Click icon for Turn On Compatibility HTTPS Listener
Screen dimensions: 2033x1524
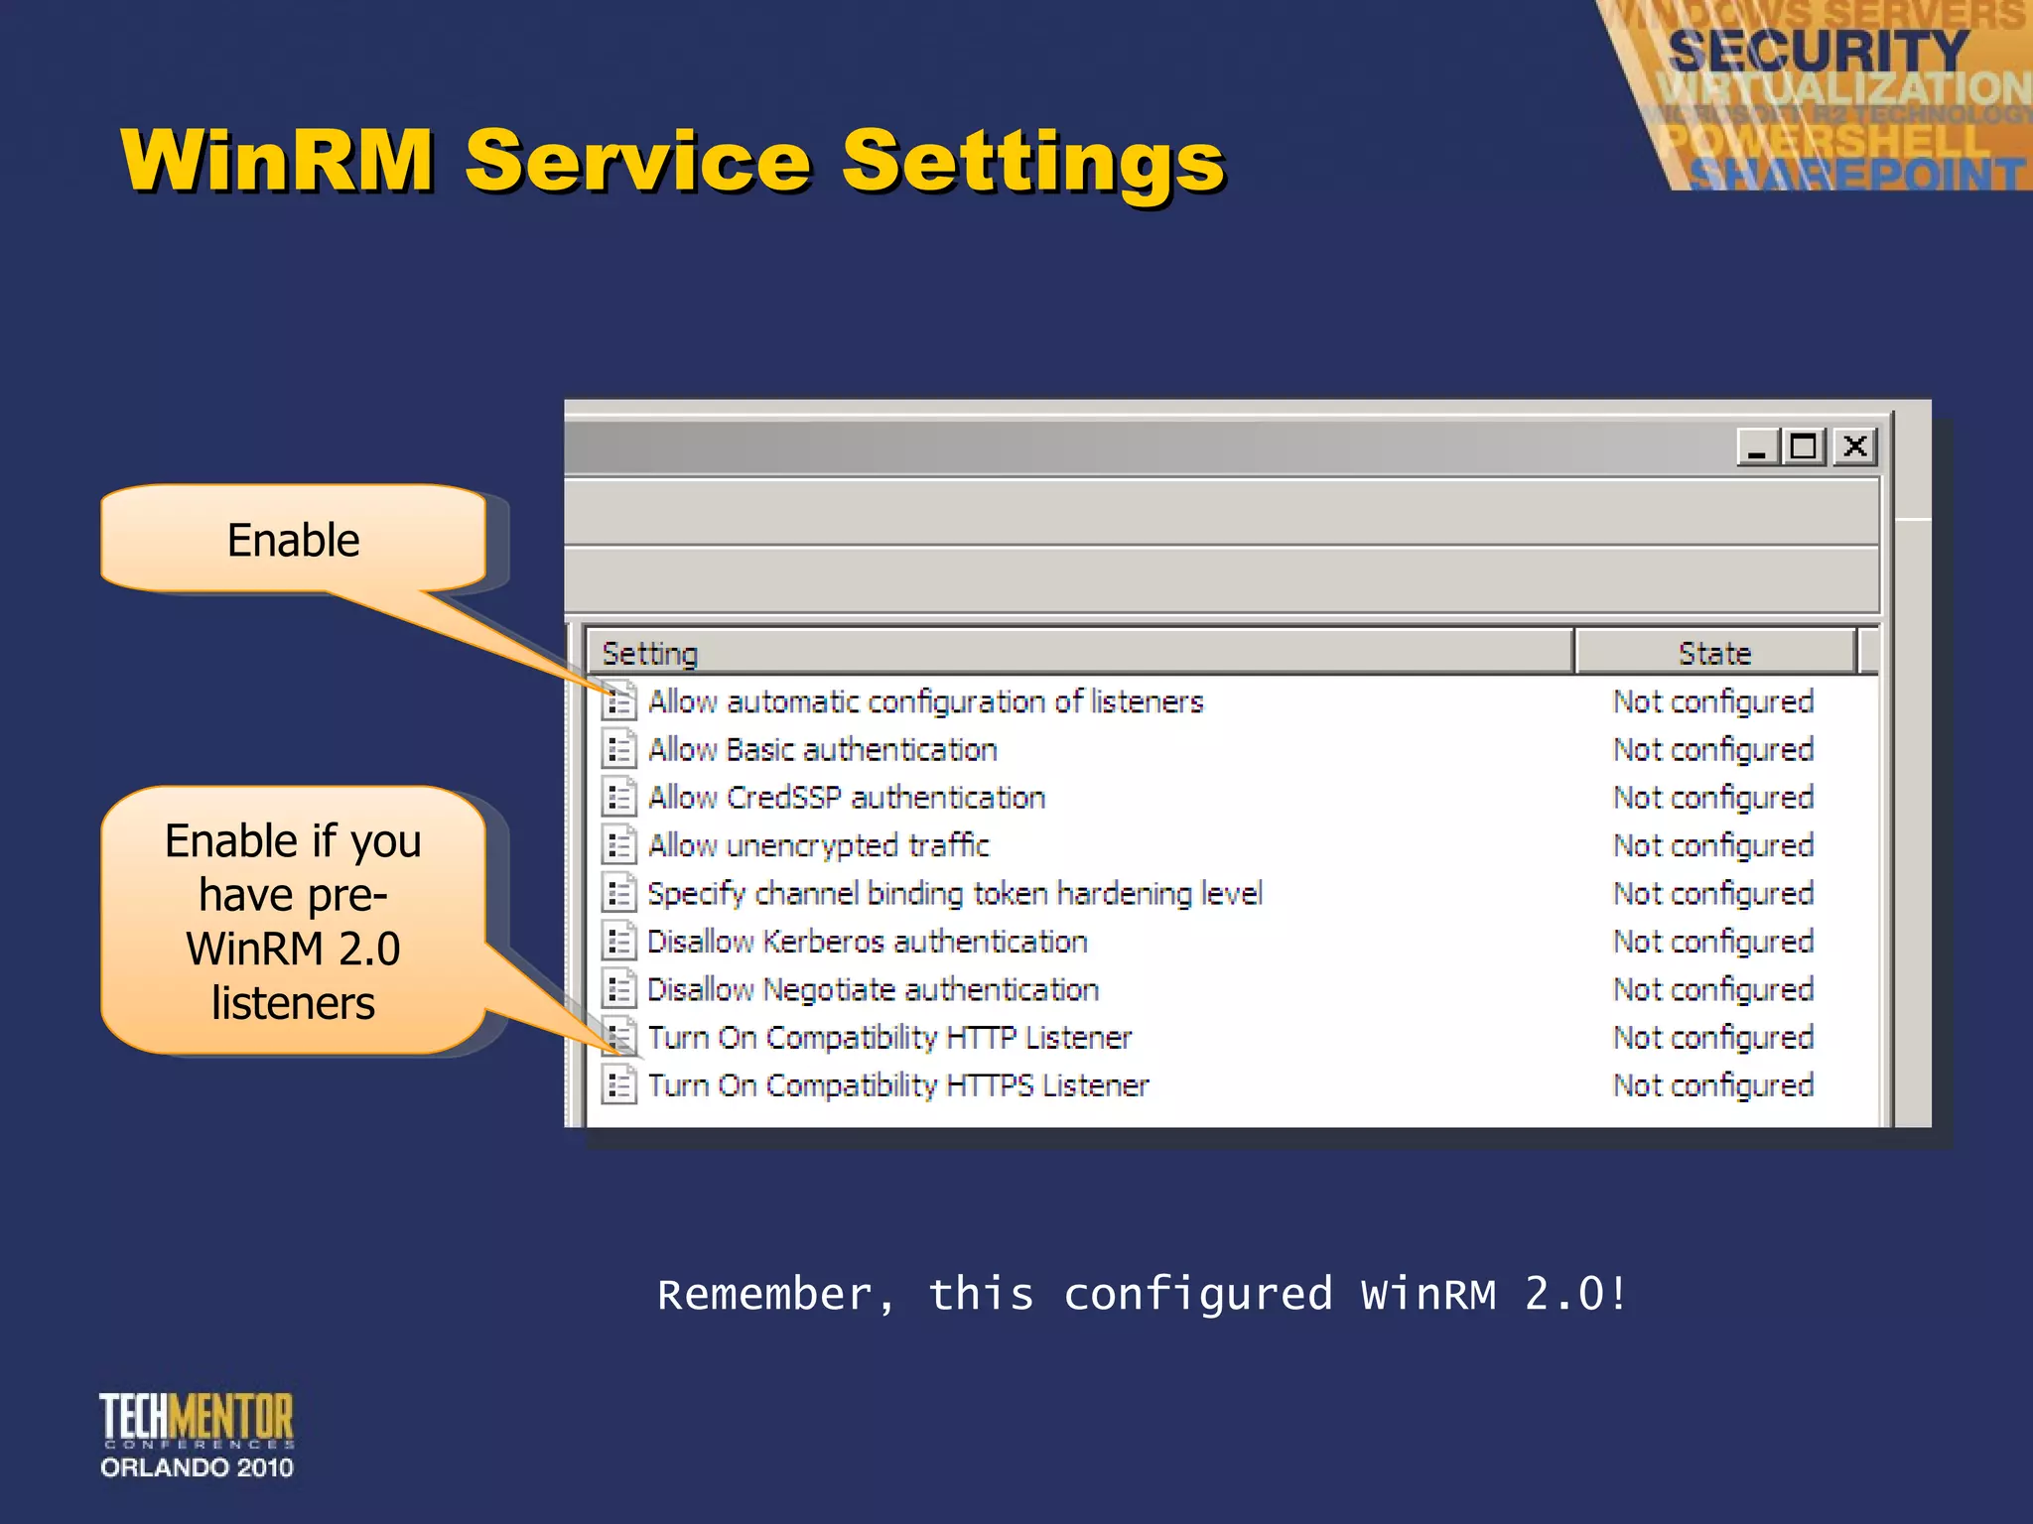pos(619,1084)
